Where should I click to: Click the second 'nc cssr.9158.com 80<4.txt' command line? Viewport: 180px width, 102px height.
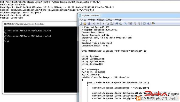pyautogui.click(x=27, y=36)
